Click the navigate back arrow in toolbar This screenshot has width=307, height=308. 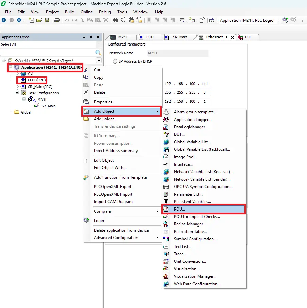point(4,20)
